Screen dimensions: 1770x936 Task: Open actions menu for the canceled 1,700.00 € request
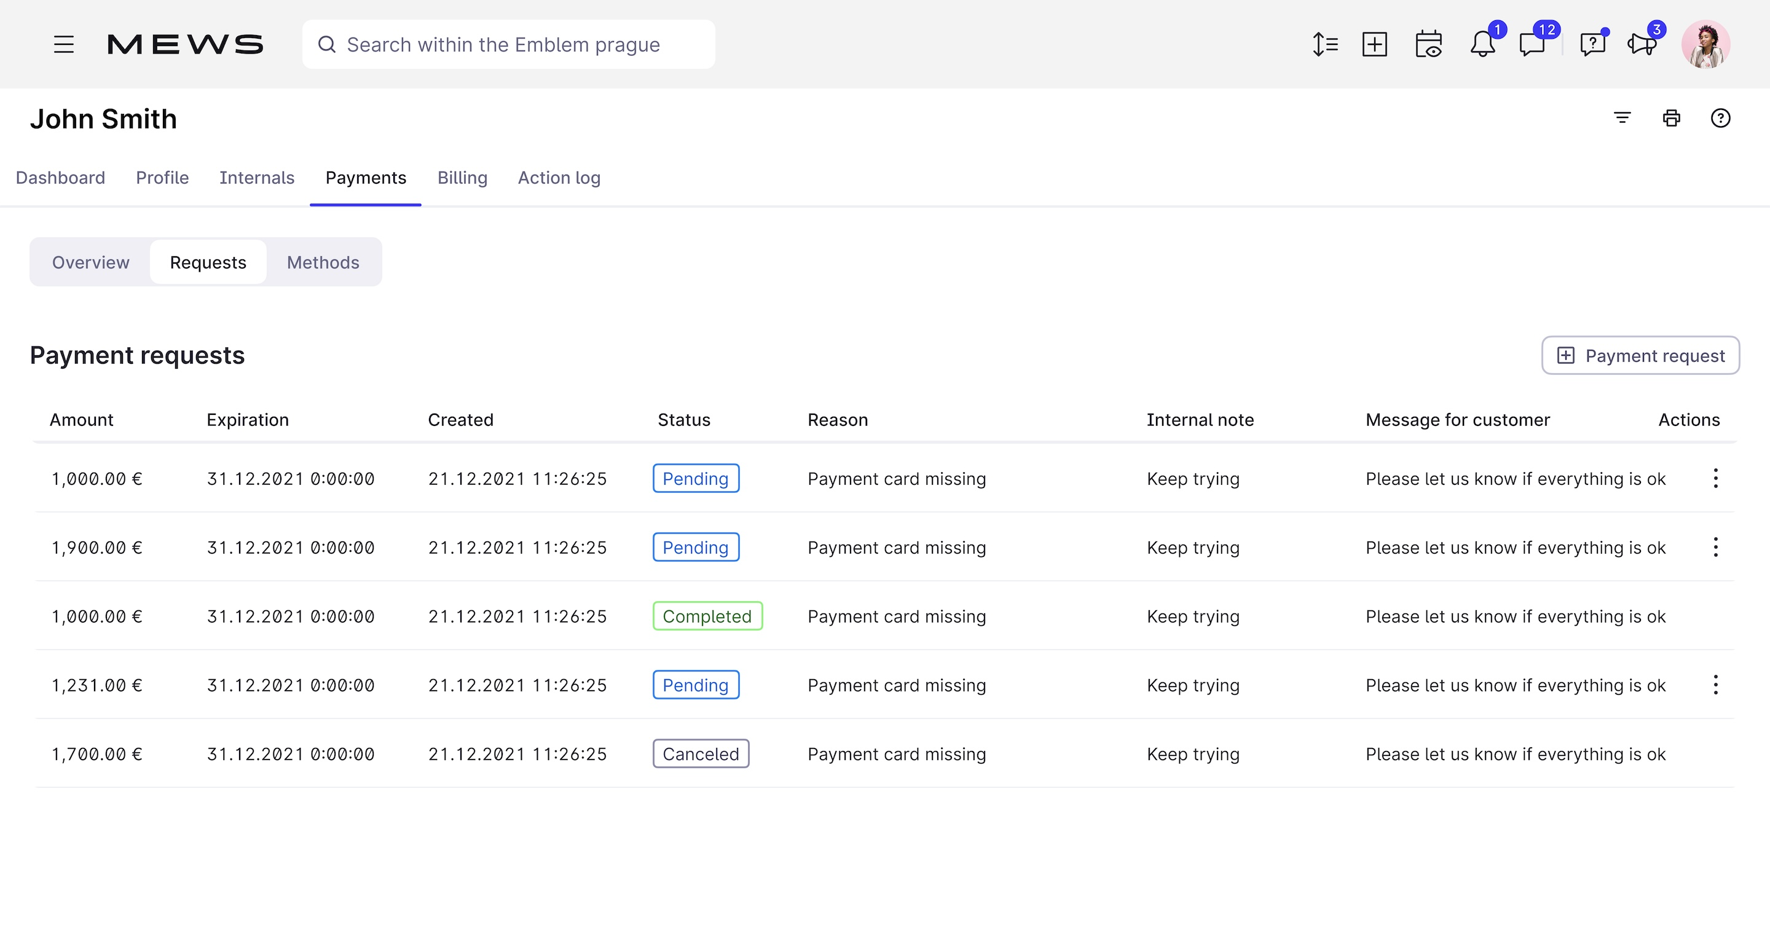(x=1716, y=753)
